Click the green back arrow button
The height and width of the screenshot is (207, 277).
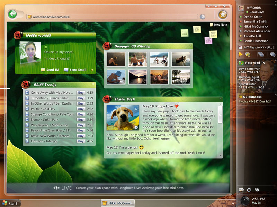point(12,14)
